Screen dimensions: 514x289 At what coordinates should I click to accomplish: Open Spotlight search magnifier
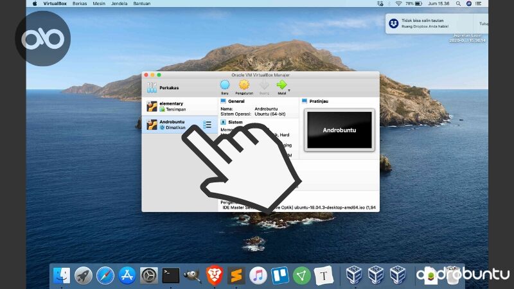click(458, 4)
